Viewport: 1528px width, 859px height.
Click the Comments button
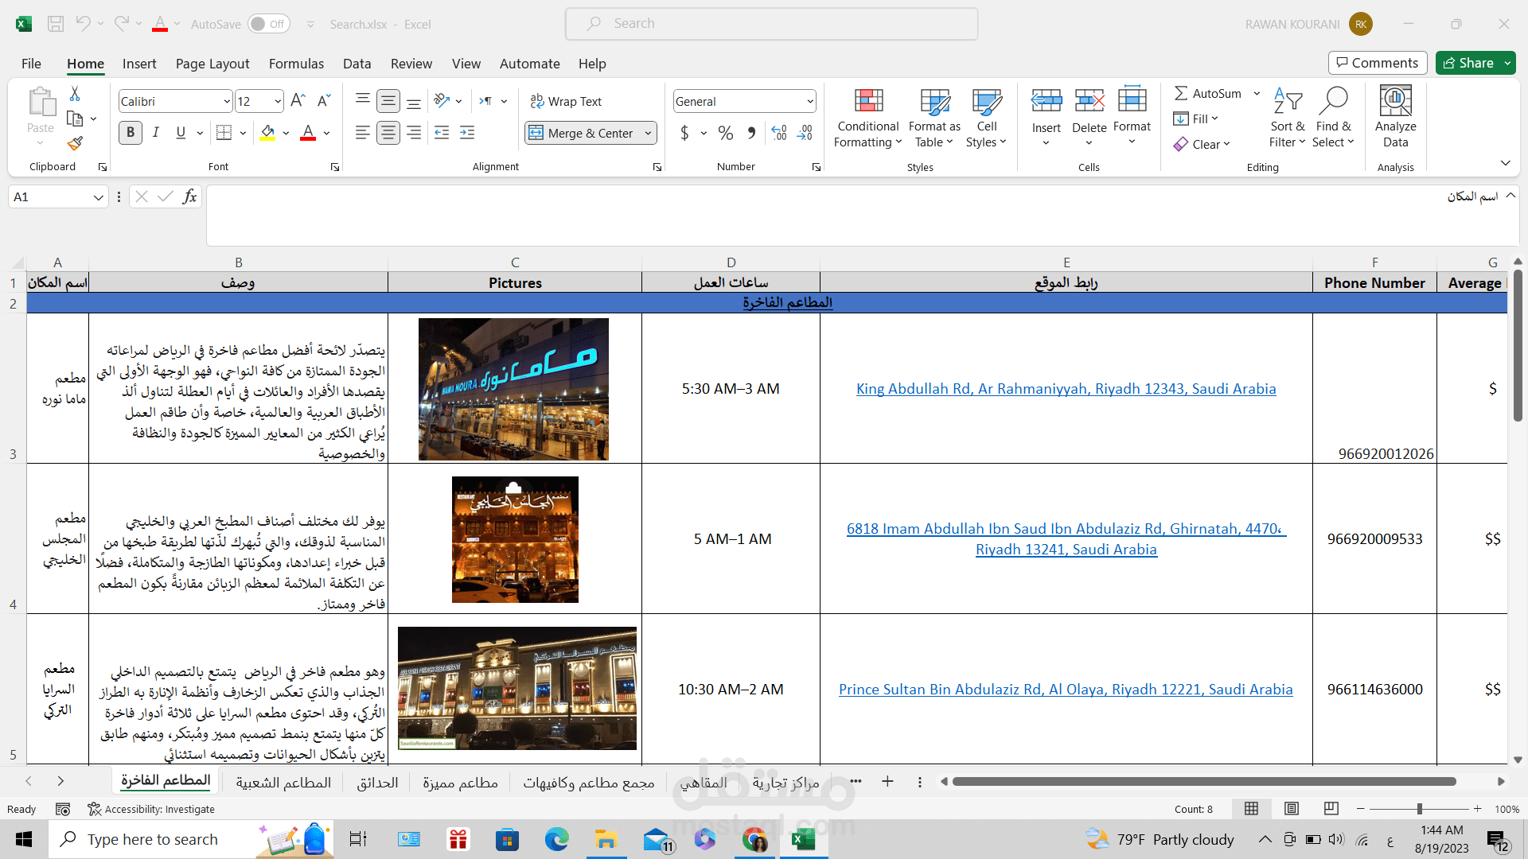click(1377, 63)
